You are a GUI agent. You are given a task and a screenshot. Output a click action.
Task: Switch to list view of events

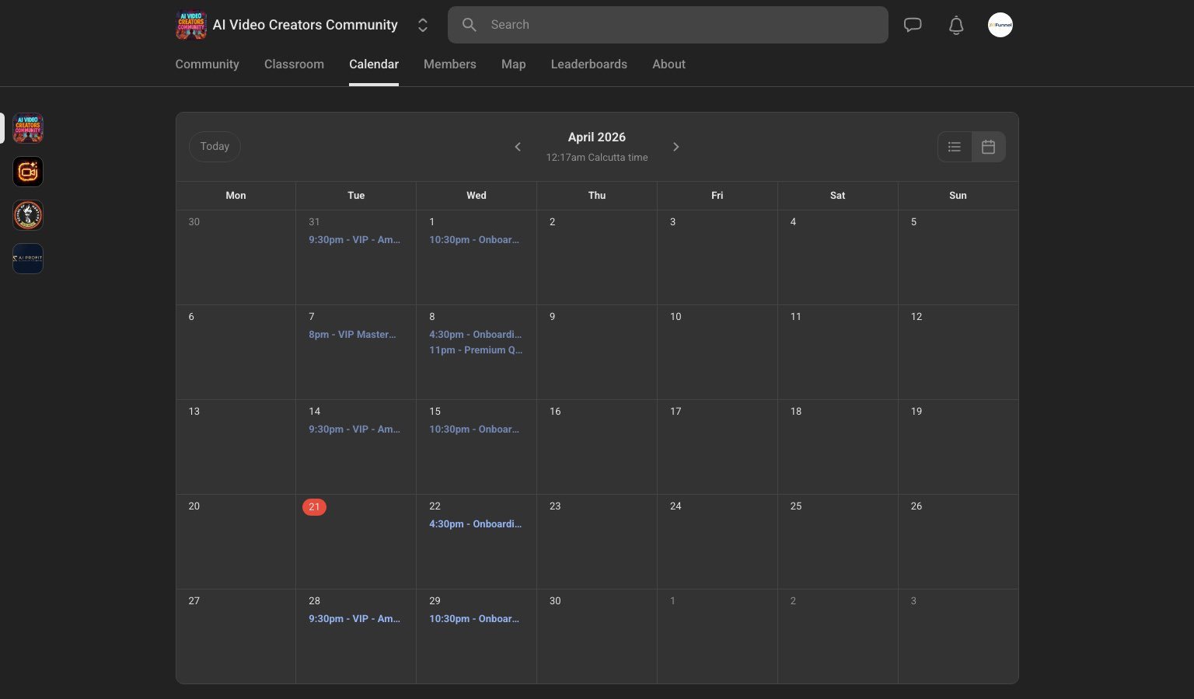click(x=954, y=147)
